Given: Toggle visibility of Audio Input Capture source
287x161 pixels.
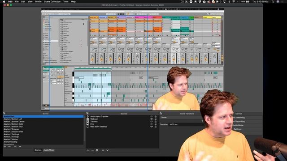Looking at the screenshot, I should 152,116.
